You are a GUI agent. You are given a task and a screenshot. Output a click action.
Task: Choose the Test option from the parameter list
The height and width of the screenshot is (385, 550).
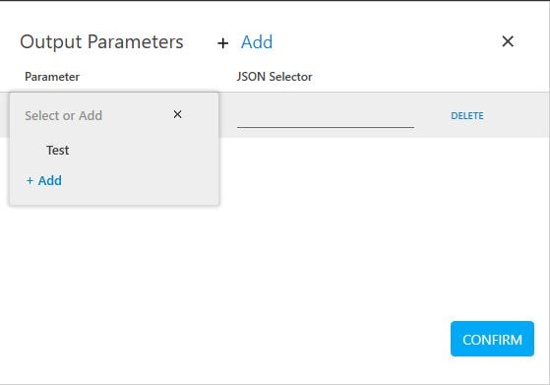[57, 151]
